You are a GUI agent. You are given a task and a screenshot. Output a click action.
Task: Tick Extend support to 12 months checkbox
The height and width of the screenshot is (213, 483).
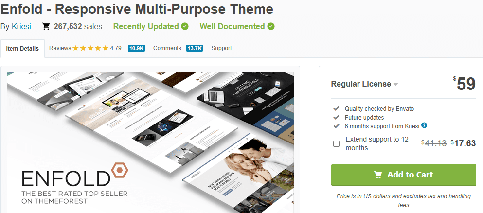pos(337,144)
